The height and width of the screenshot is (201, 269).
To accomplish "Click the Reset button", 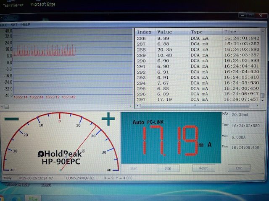I will pyautogui.click(x=203, y=168).
